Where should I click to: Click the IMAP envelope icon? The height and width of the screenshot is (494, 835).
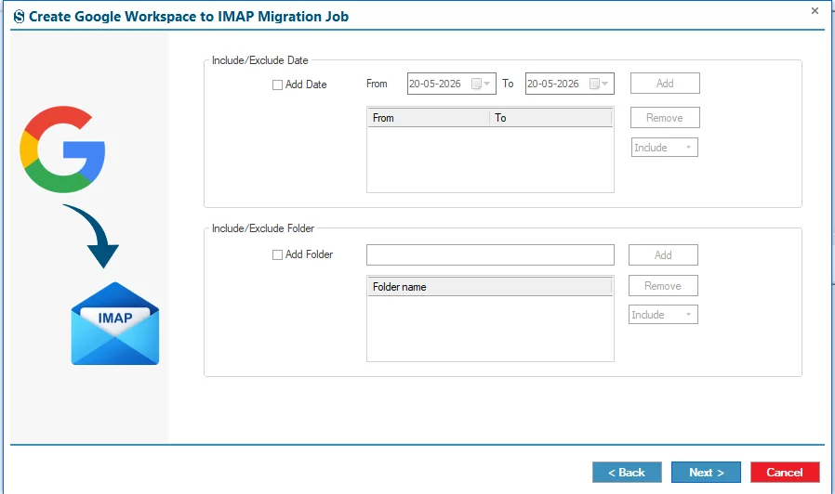click(115, 323)
